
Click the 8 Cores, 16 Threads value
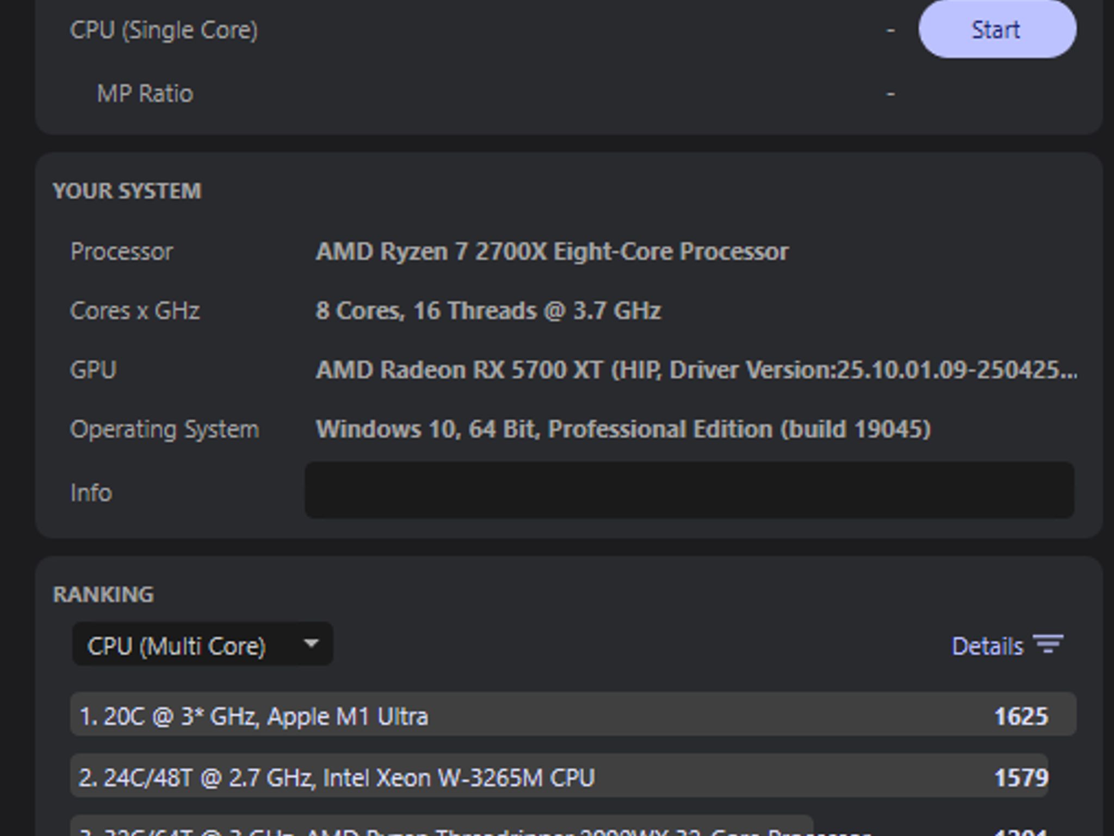coord(488,311)
